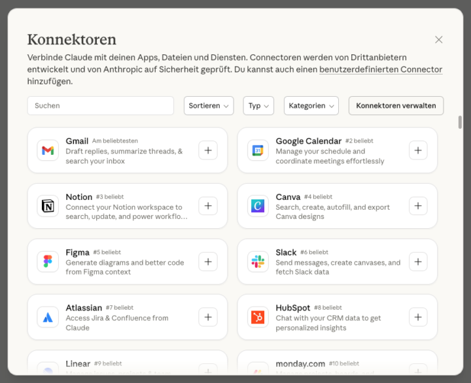
Task: Click '#9 beliebt' label beside Linear
Action: point(108,363)
